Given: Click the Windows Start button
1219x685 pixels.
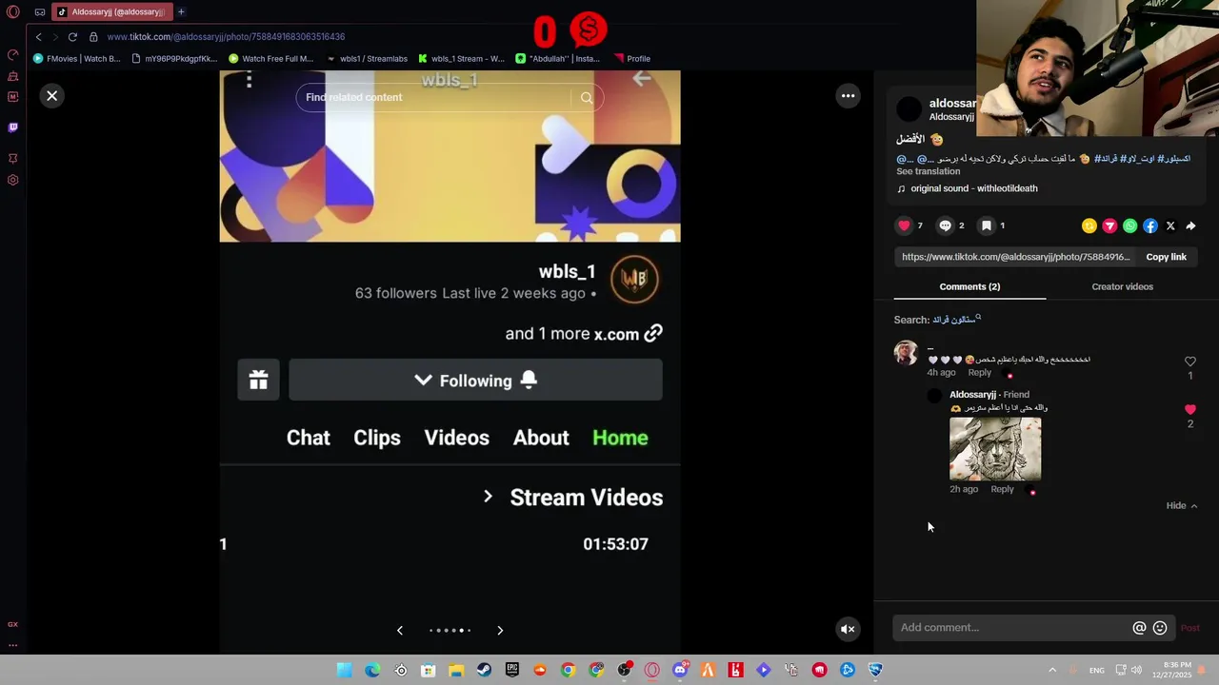Looking at the screenshot, I should click(344, 670).
